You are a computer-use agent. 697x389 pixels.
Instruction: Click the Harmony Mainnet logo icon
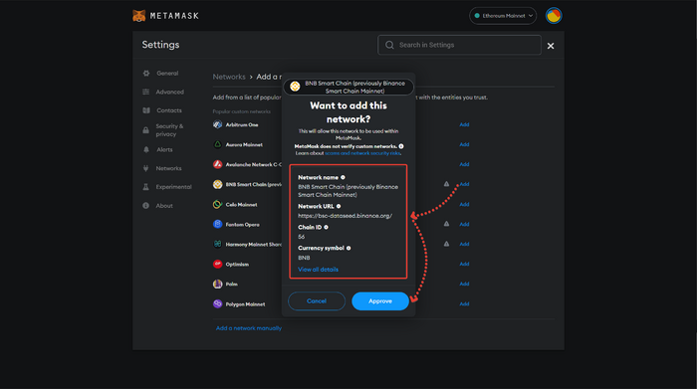[217, 244]
